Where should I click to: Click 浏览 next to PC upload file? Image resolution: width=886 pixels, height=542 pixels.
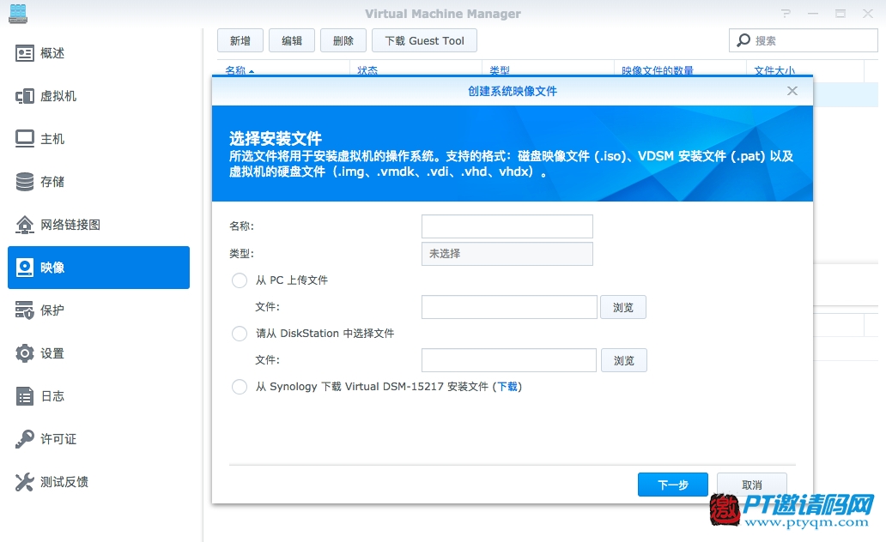click(x=622, y=307)
